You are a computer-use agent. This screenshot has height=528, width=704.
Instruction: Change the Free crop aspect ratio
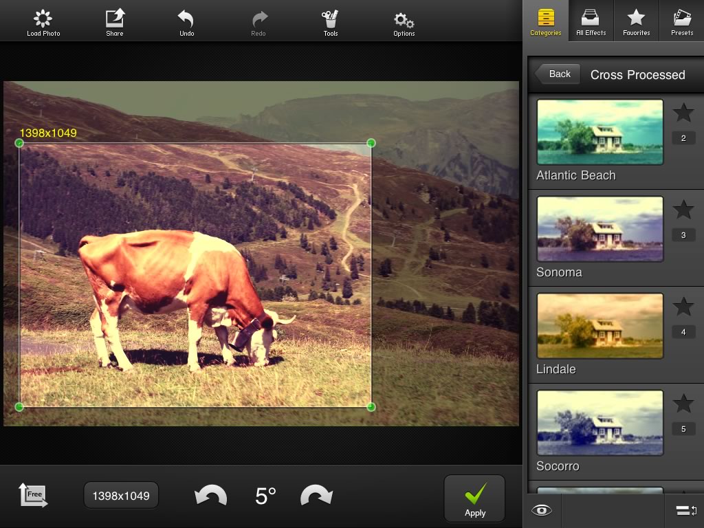pyautogui.click(x=33, y=495)
